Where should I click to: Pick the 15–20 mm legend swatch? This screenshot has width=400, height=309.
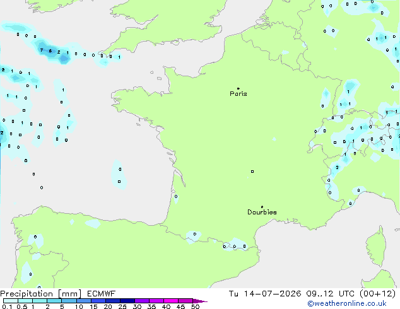98,301
